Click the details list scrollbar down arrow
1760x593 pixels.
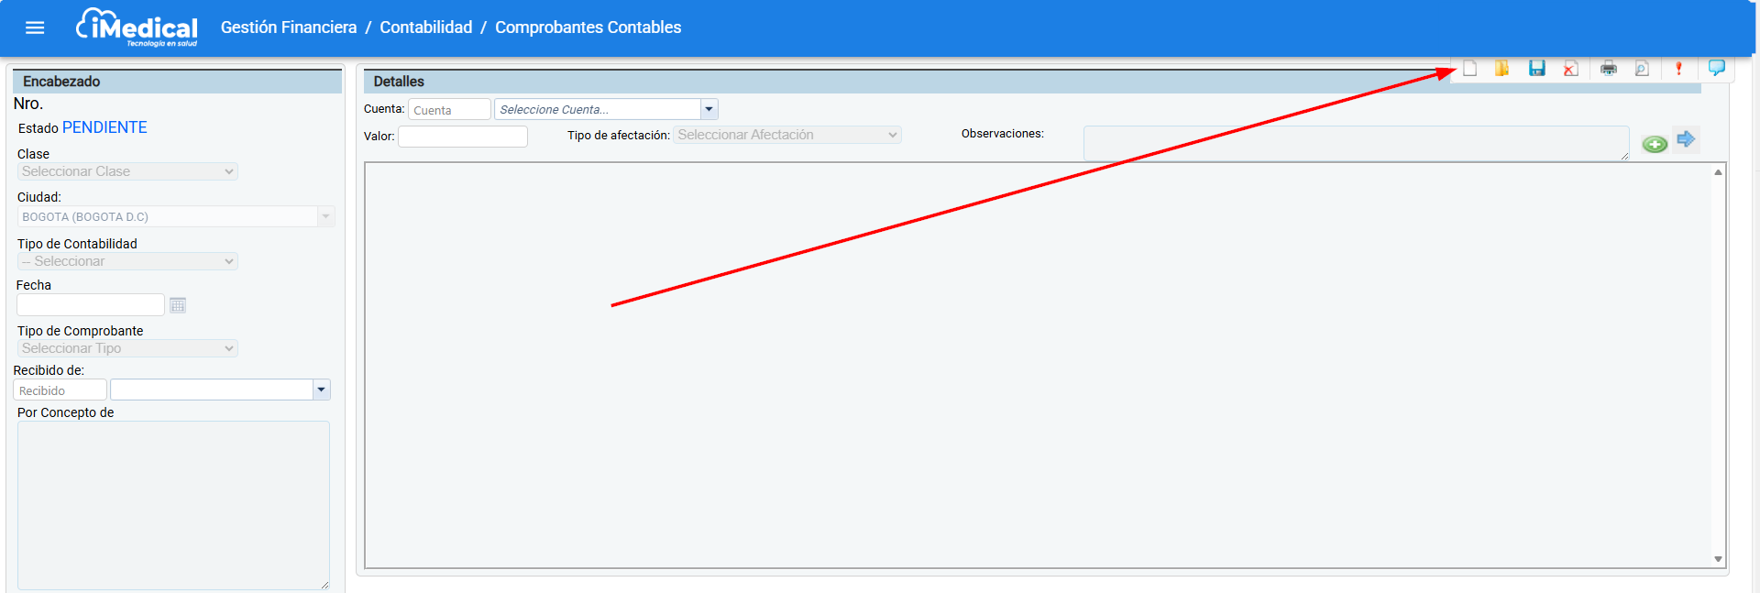pos(1718,559)
